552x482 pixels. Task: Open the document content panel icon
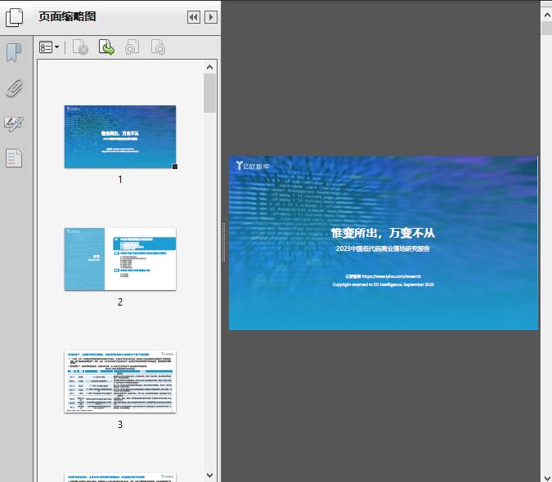pyautogui.click(x=14, y=158)
